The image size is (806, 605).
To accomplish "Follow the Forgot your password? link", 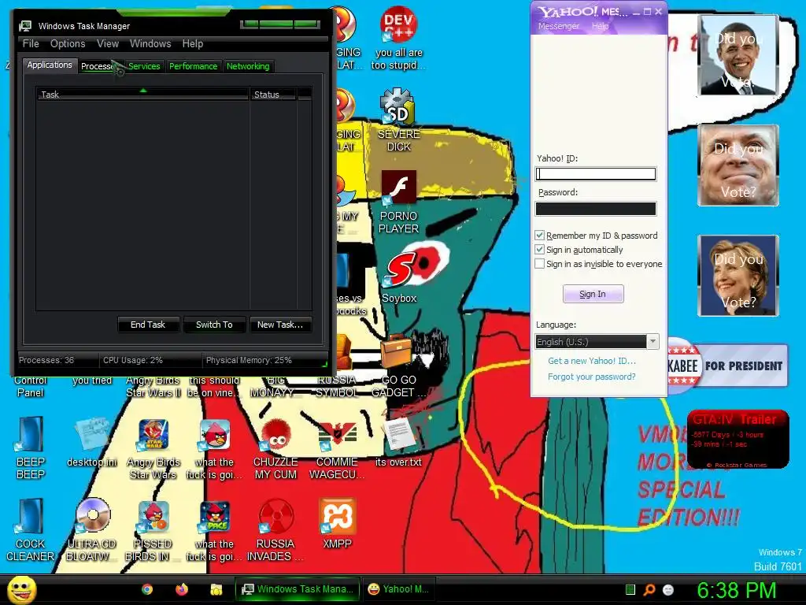I will 592,377.
